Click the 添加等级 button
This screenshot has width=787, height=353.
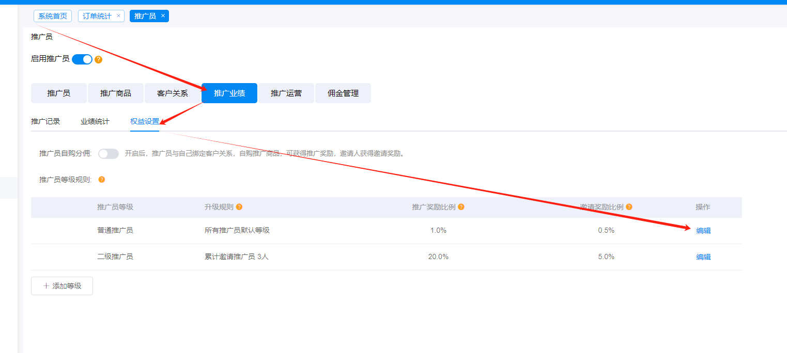(x=62, y=286)
